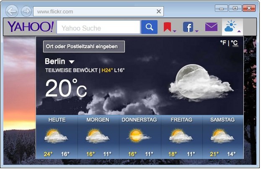The width and height of the screenshot is (261, 169).
Task: Click the 20°C current temperature
Action: tap(66, 88)
